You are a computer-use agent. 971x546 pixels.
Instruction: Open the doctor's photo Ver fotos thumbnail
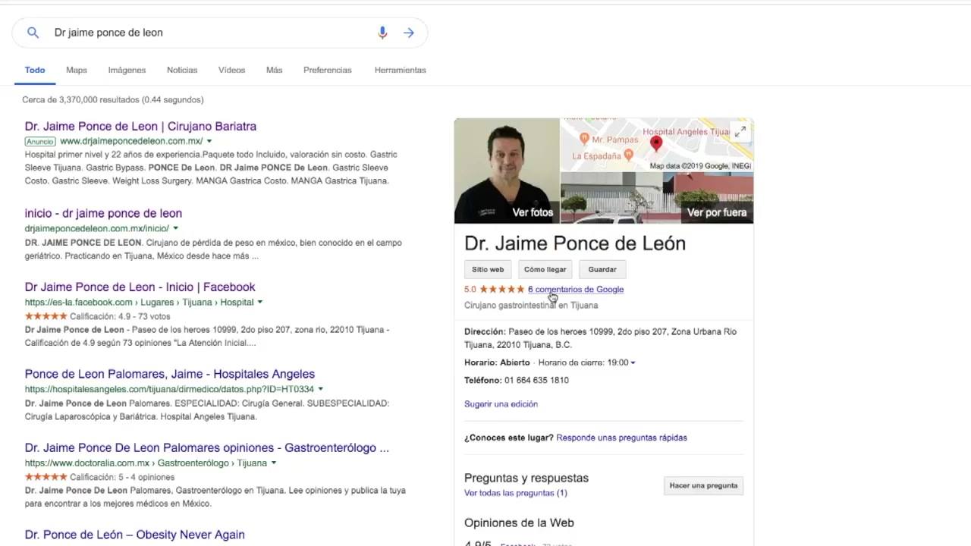507,171
